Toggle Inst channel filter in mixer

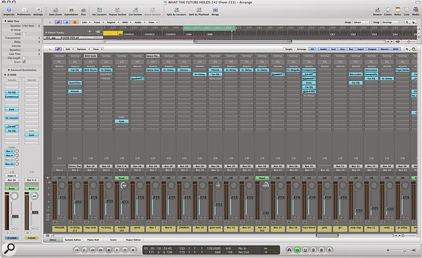(x=334, y=49)
